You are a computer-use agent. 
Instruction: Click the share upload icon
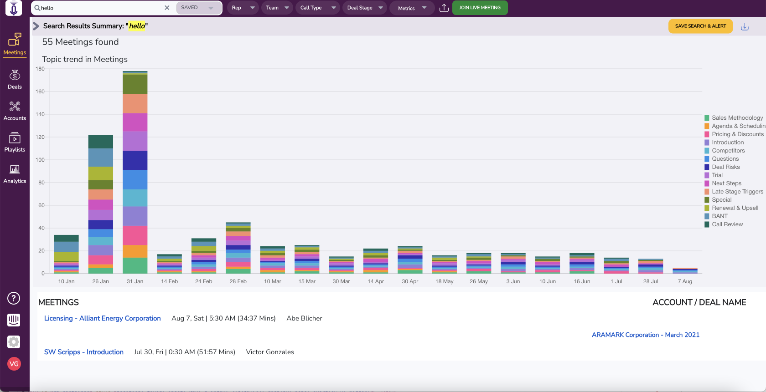pyautogui.click(x=444, y=8)
